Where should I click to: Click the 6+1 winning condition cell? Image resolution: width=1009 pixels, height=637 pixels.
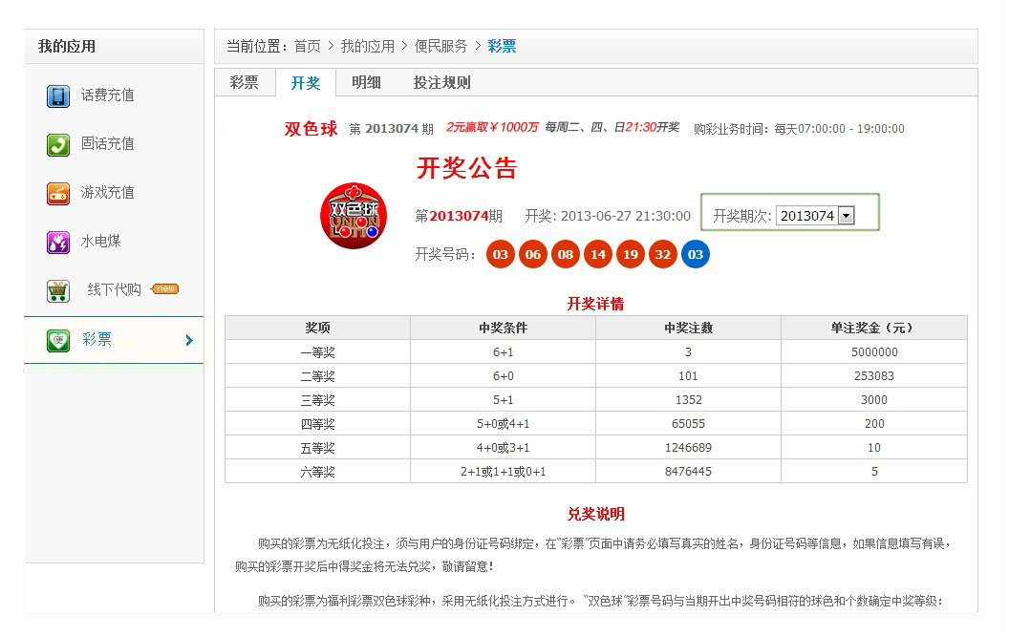click(503, 352)
